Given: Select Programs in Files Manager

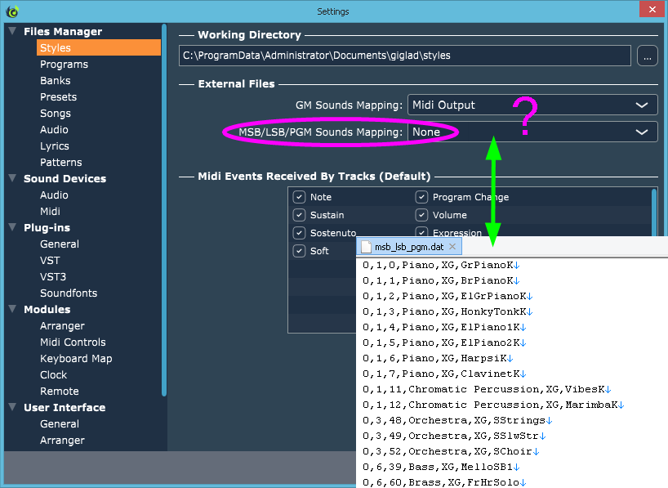Looking at the screenshot, I should coord(64,65).
